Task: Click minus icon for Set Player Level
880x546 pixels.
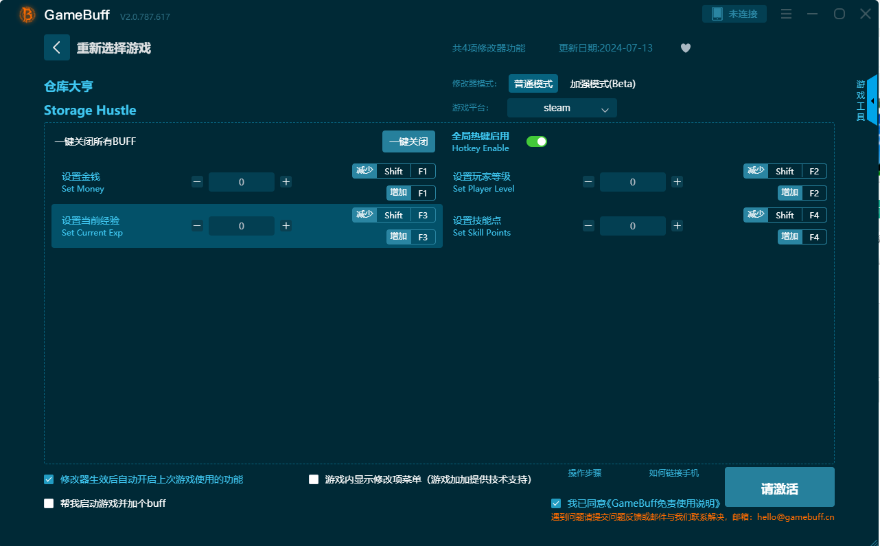Action: coord(588,182)
